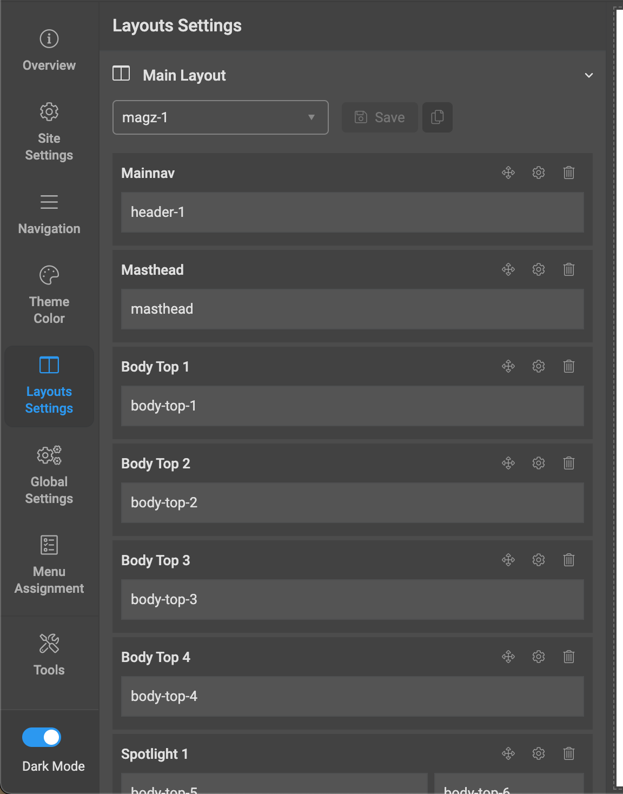Select the header-1 module position block
The height and width of the screenshot is (794, 623).
(x=352, y=213)
